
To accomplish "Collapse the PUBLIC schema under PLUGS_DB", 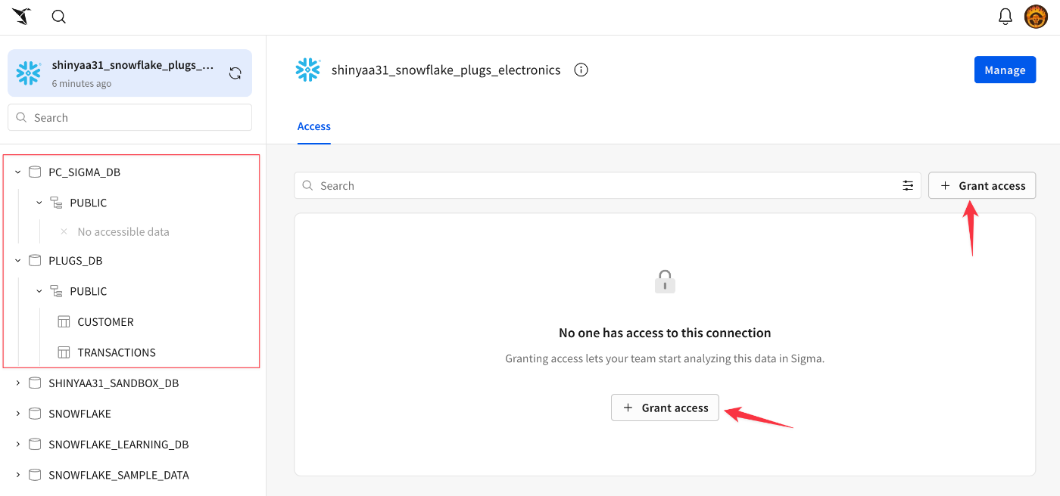I will tap(39, 291).
